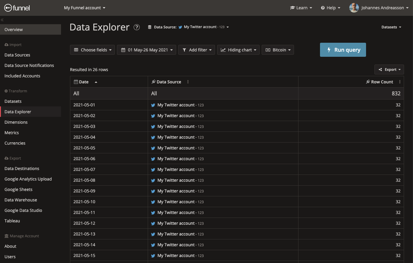Screen dimensions: 413x263
Task: Open the Learn menu
Action: 301,8
